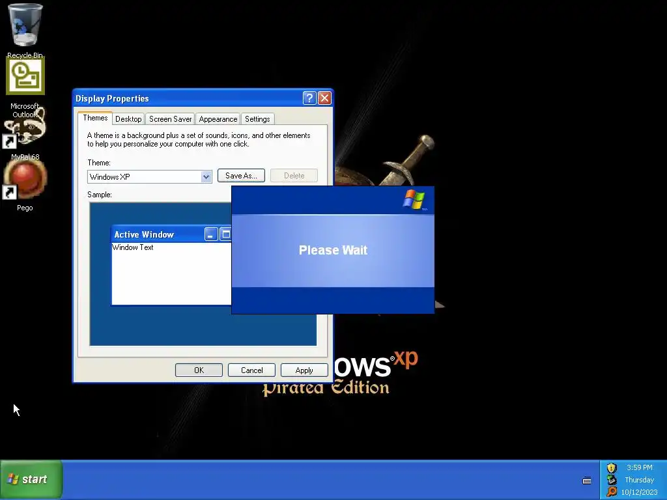The width and height of the screenshot is (667, 500).
Task: Click the Display Properties title bar text
Action: click(x=112, y=99)
